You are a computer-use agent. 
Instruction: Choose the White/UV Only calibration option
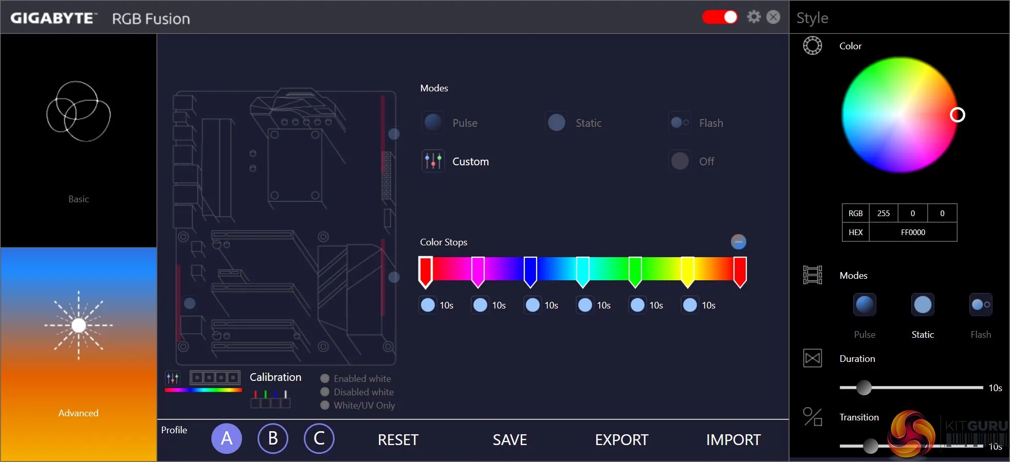pyautogui.click(x=324, y=405)
